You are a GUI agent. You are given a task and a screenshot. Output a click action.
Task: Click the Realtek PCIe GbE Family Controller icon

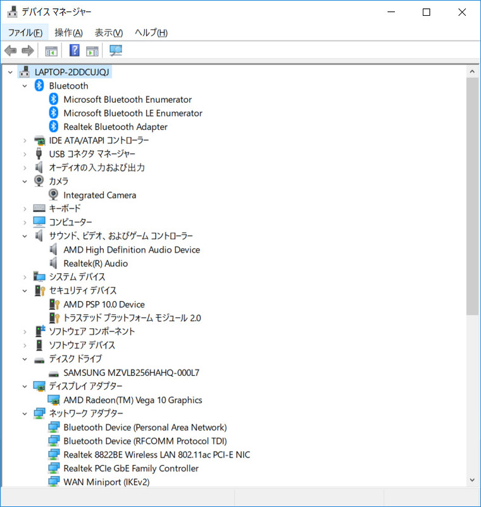[54, 468]
